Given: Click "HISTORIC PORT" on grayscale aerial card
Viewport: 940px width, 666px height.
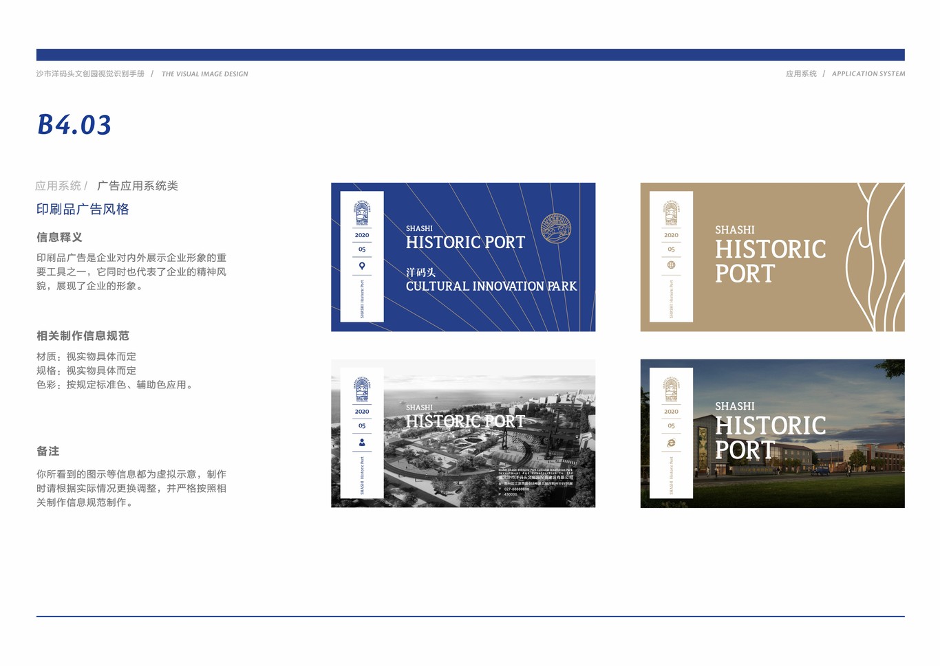Looking at the screenshot, I should (465, 421).
